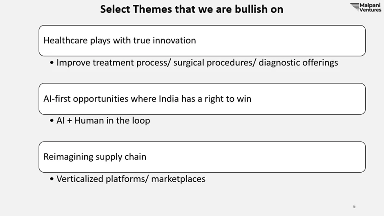The width and height of the screenshot is (384, 216).
Task: Click the word 'India' in the second box
Action: (x=169, y=99)
